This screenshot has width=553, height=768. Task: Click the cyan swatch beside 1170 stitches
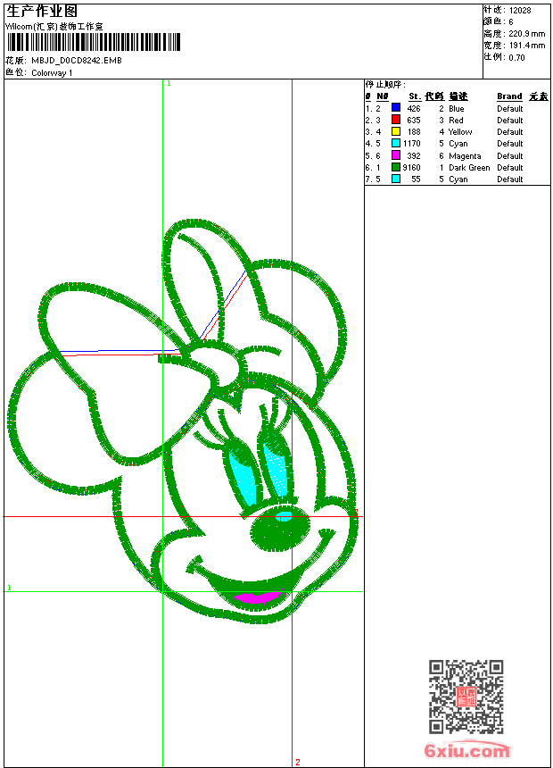pyautogui.click(x=396, y=143)
